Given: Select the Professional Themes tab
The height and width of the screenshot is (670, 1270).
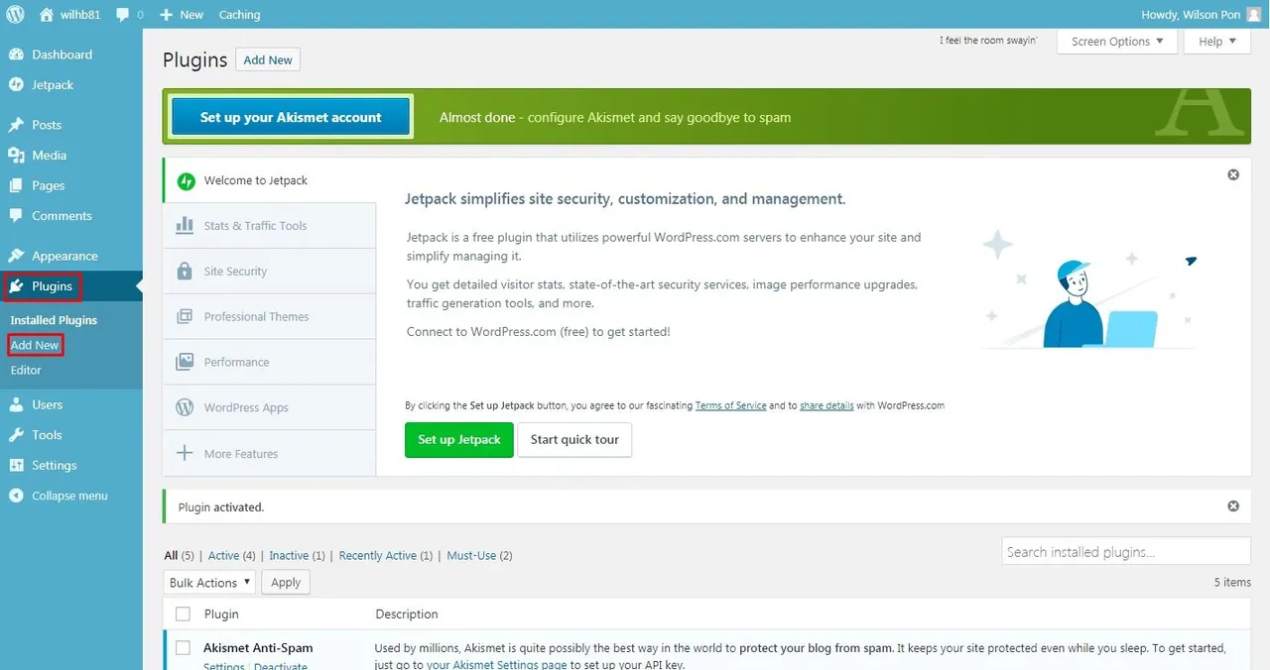Looking at the screenshot, I should tap(270, 317).
